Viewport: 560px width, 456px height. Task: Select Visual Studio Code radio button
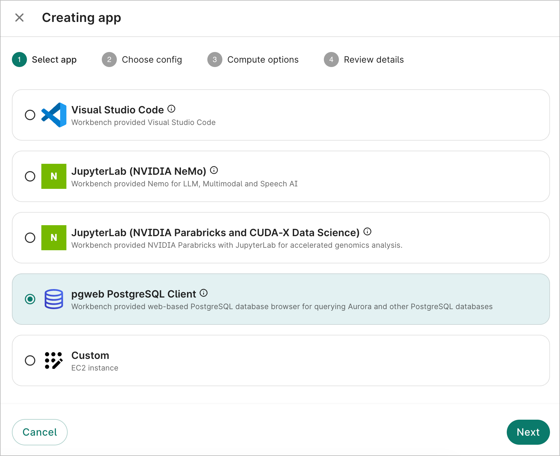pos(30,115)
